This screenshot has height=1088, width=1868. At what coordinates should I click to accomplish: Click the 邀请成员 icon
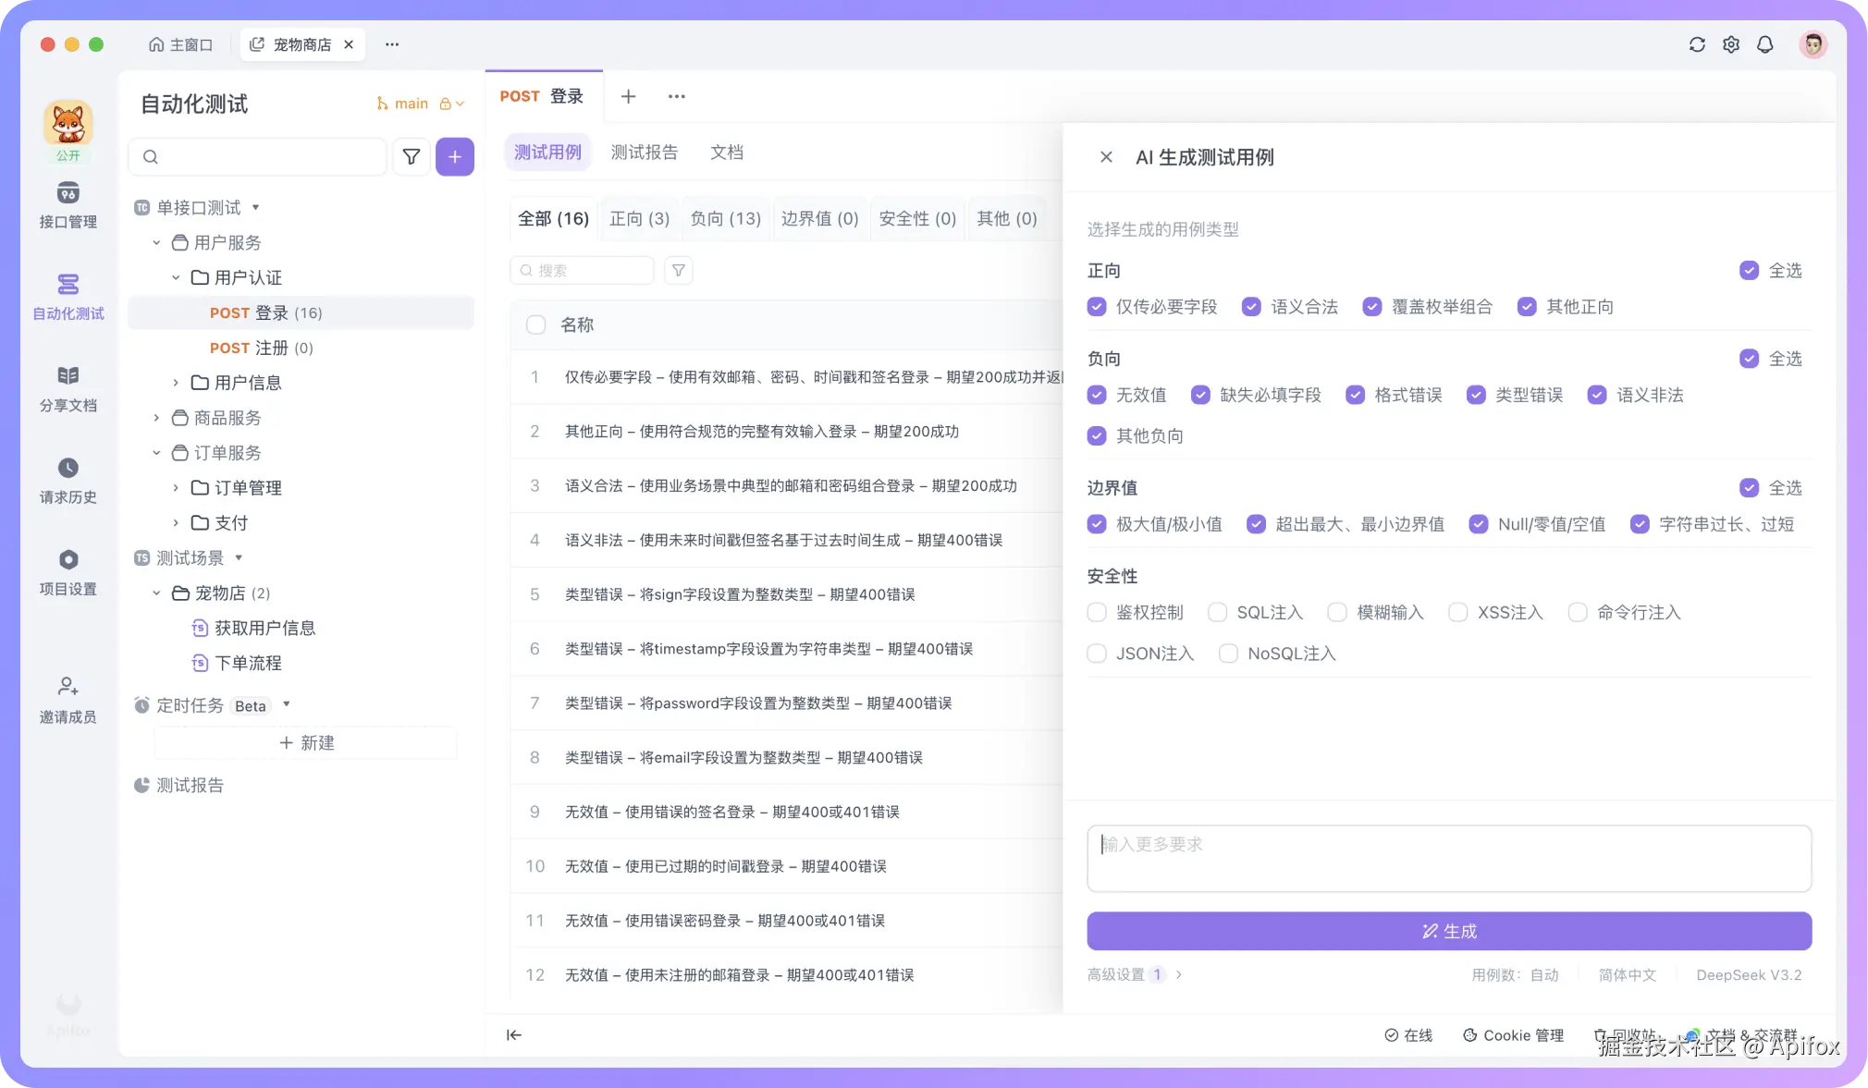(68, 687)
